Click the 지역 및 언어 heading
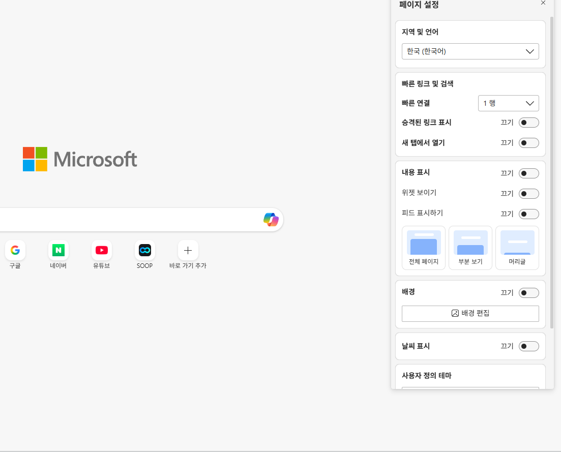This screenshot has height=452, width=561. click(420, 32)
